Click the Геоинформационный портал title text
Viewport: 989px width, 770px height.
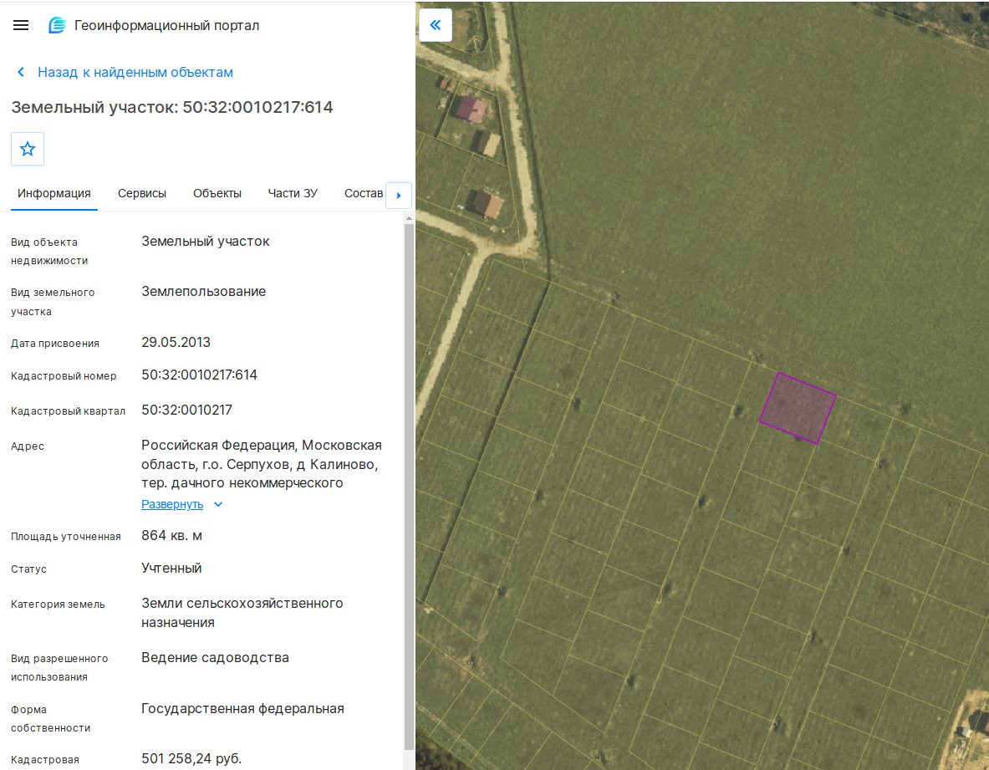click(x=166, y=25)
